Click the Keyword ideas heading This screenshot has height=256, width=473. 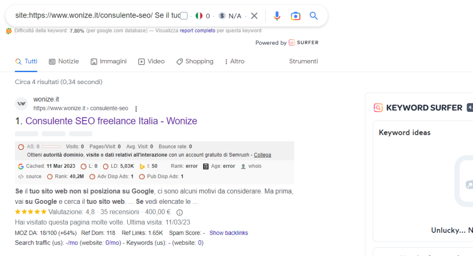pyautogui.click(x=405, y=133)
